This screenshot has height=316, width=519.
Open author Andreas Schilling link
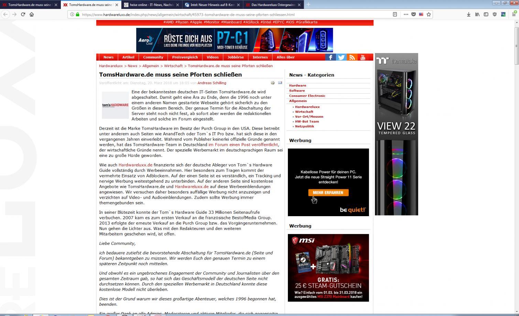tap(212, 83)
